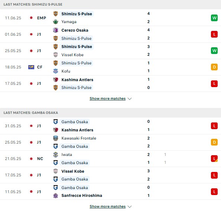Click Show more matches link under Shimizu section
This screenshot has height=214, width=221.
point(108,99)
